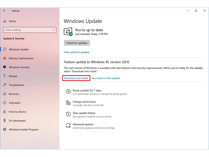The width and height of the screenshot is (209, 157).
Task: Click the Delivery Optimization icon
Action: (5, 58)
